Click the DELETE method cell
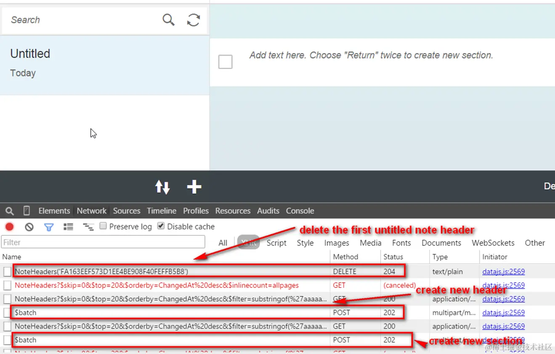This screenshot has height=354, width=555. click(345, 272)
